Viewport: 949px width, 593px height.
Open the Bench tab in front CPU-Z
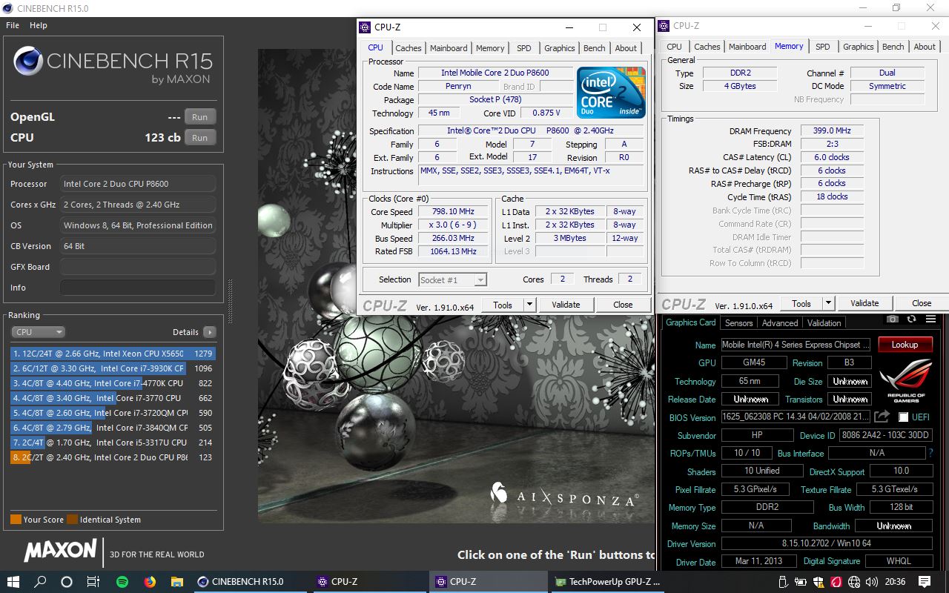(x=594, y=48)
